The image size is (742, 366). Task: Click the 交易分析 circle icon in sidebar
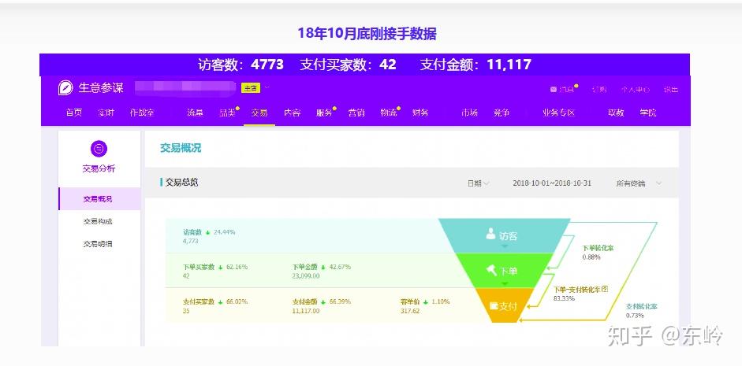click(x=99, y=149)
